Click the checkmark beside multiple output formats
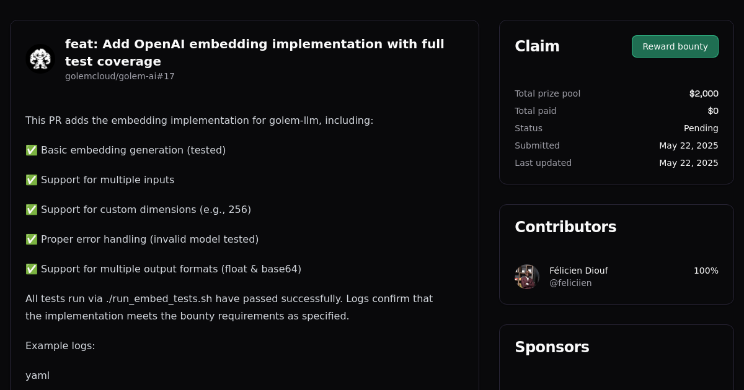Viewport: 744px width, 390px height. coord(31,269)
